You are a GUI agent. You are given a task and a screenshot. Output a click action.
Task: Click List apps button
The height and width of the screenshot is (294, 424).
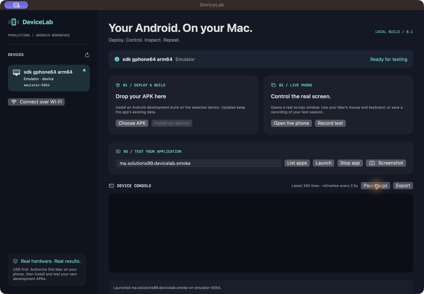[x=297, y=163]
